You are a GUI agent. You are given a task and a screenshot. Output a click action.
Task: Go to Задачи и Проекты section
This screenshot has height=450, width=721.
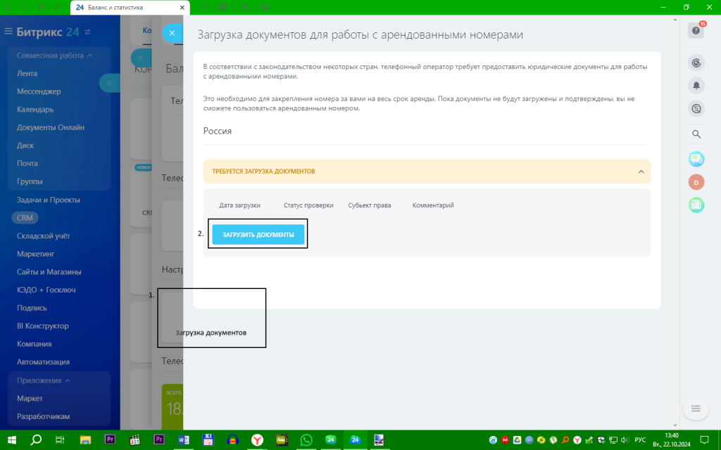tap(49, 200)
